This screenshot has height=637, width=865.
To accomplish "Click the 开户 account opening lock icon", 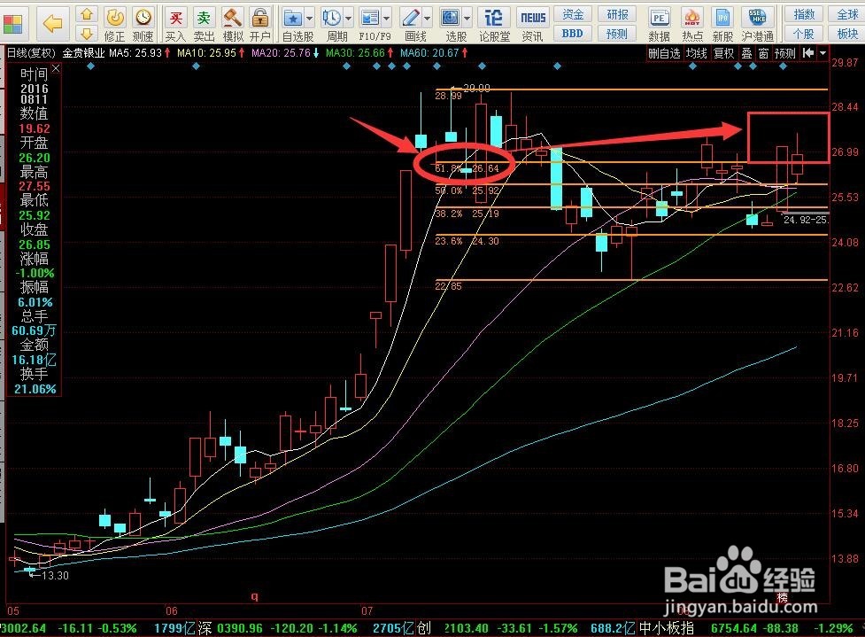I will coord(259,24).
